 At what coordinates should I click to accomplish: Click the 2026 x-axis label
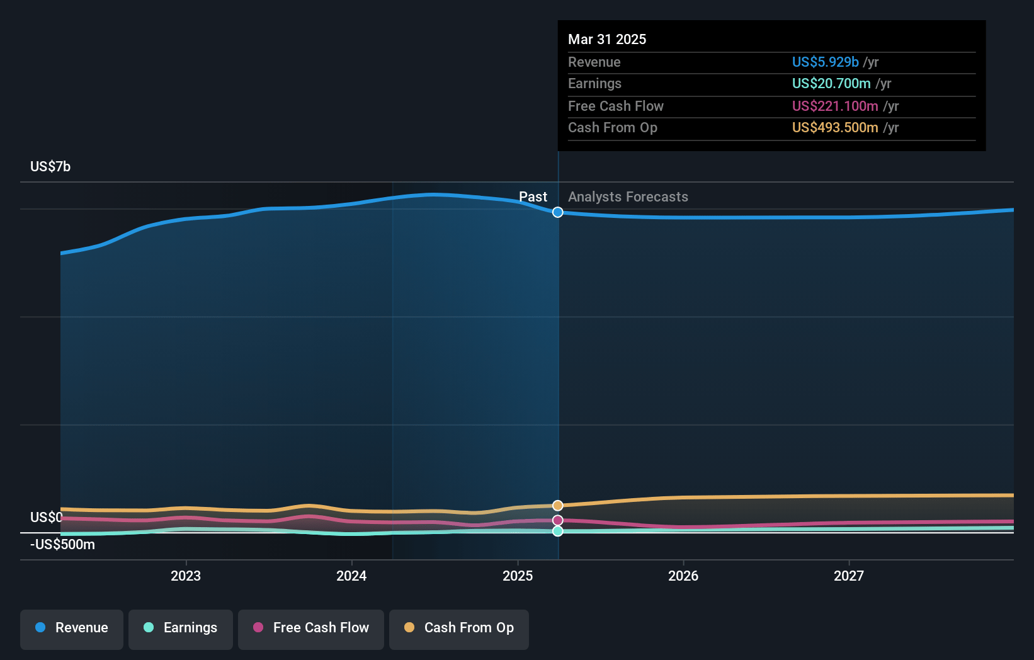(683, 576)
